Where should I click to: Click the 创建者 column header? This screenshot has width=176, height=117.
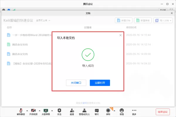point(88,27)
